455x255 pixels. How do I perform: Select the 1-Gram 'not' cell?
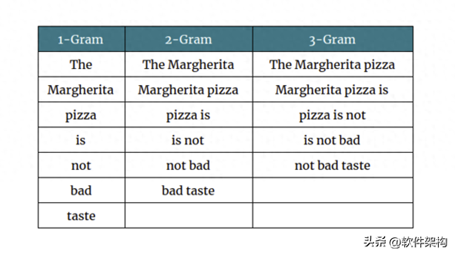(81, 165)
